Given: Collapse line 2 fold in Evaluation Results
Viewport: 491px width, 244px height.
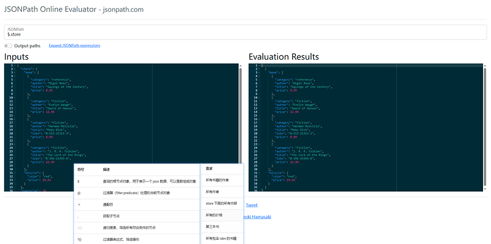Looking at the screenshot, I should pos(259,69).
